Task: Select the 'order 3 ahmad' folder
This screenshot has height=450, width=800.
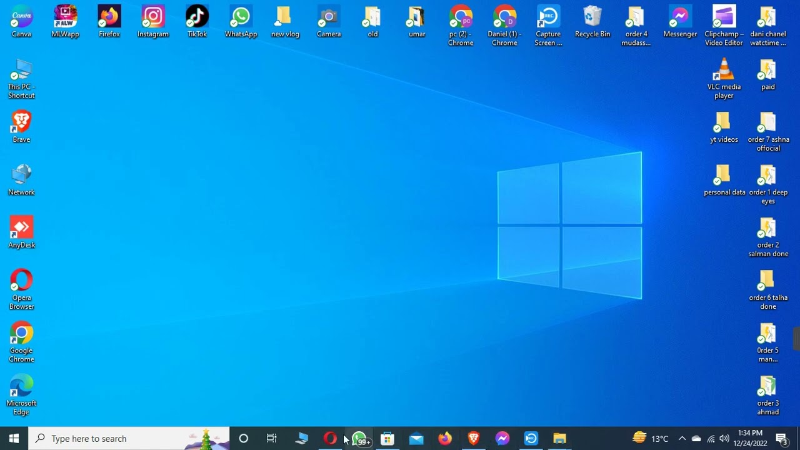Action: click(768, 395)
